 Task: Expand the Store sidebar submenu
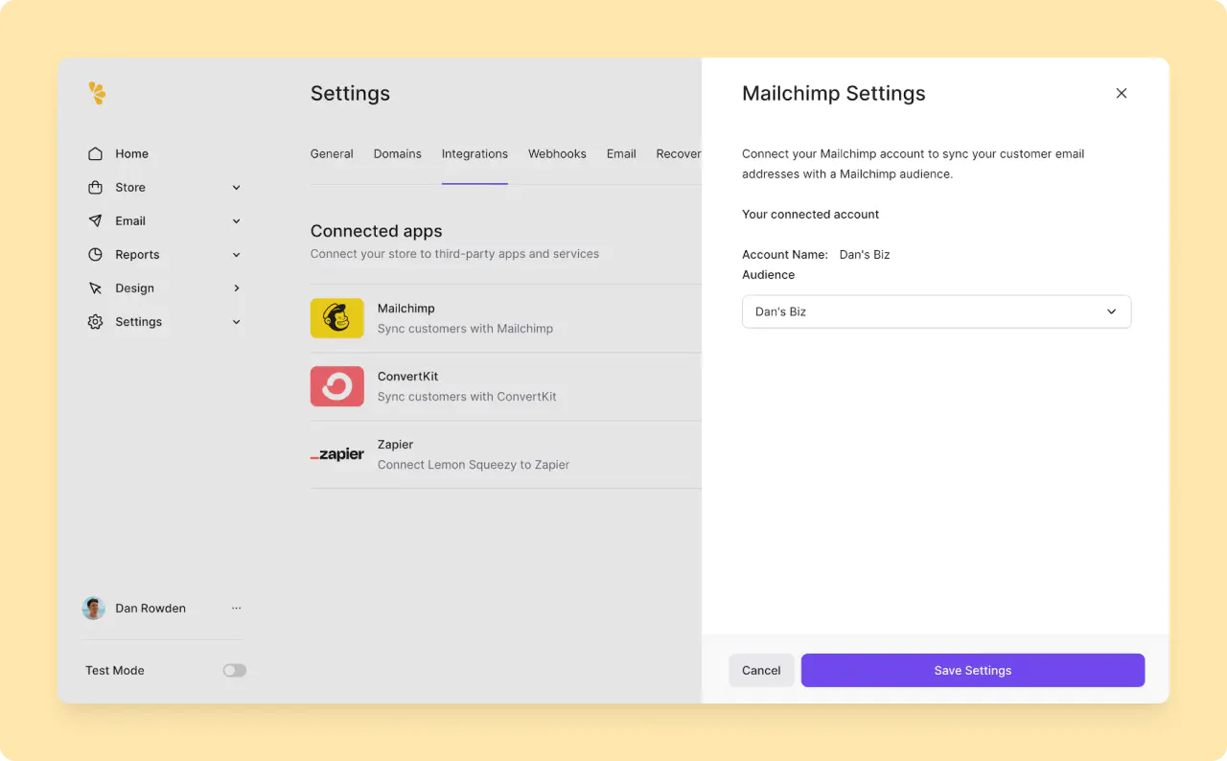(x=236, y=187)
